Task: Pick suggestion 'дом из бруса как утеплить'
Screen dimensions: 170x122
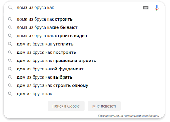Action: point(45,44)
